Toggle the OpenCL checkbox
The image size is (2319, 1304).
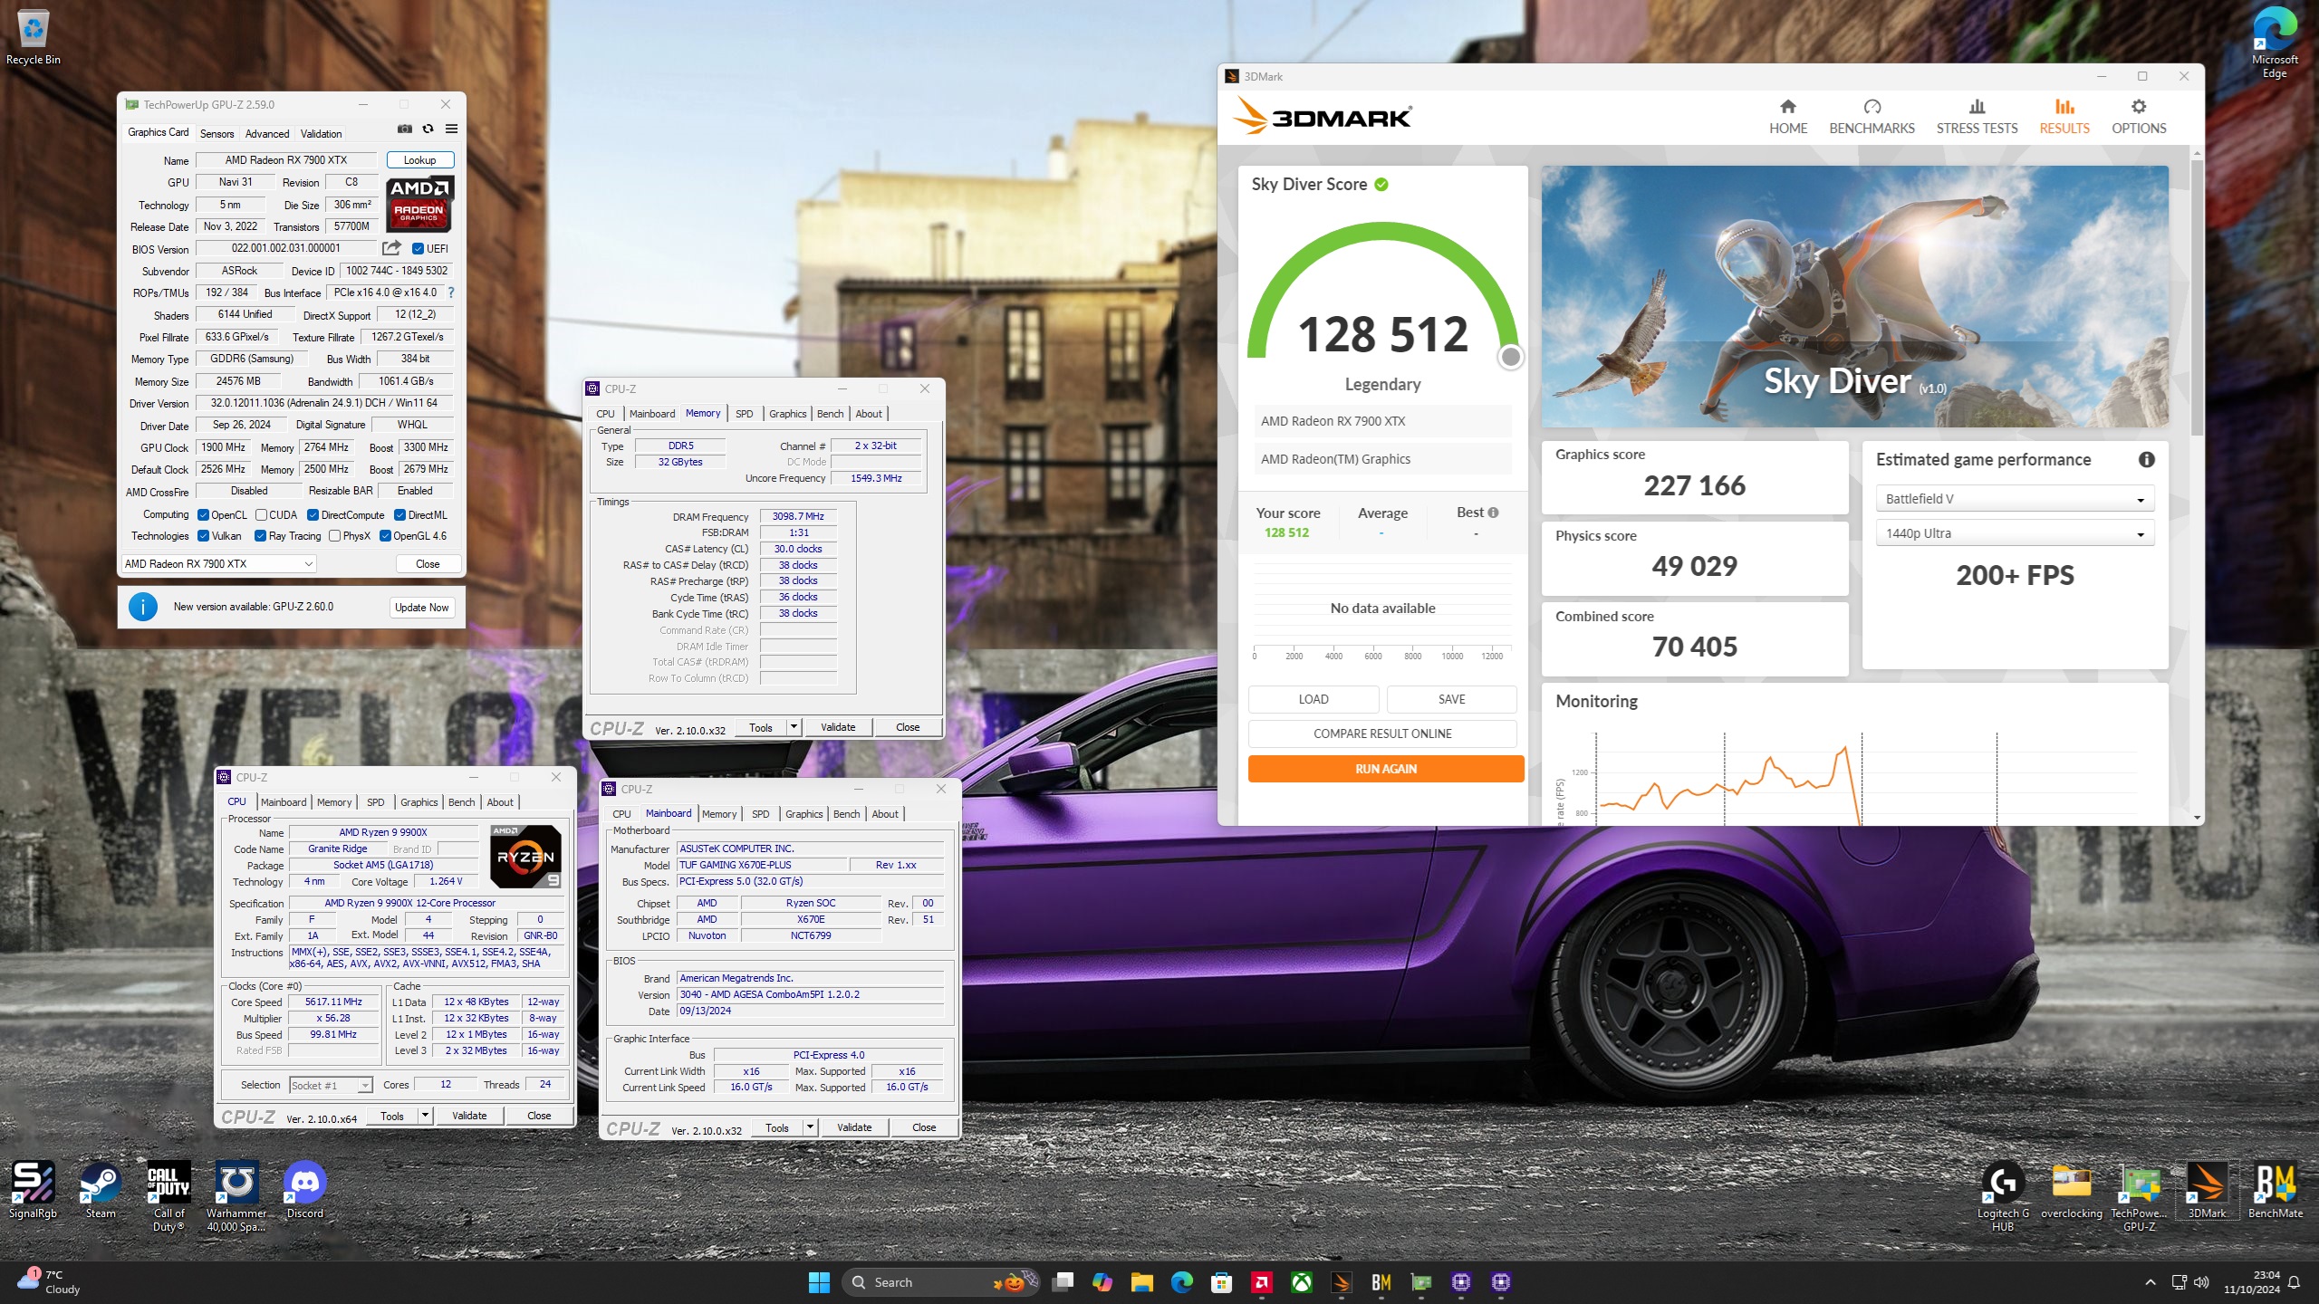[x=203, y=514]
